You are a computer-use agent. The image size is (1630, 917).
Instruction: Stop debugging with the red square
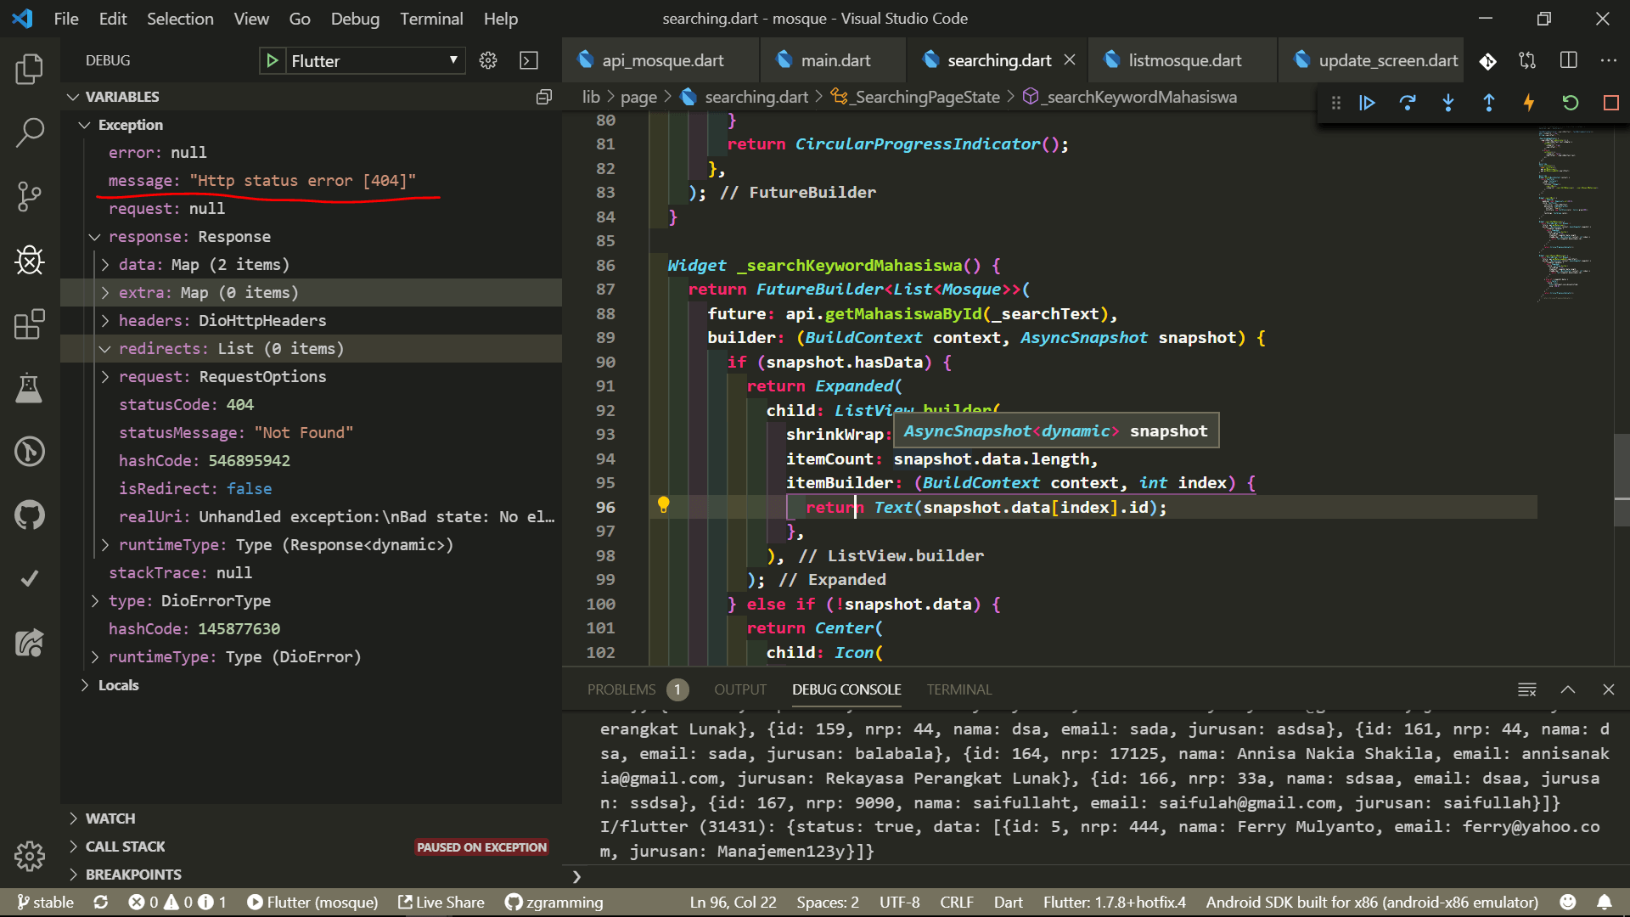pyautogui.click(x=1610, y=103)
